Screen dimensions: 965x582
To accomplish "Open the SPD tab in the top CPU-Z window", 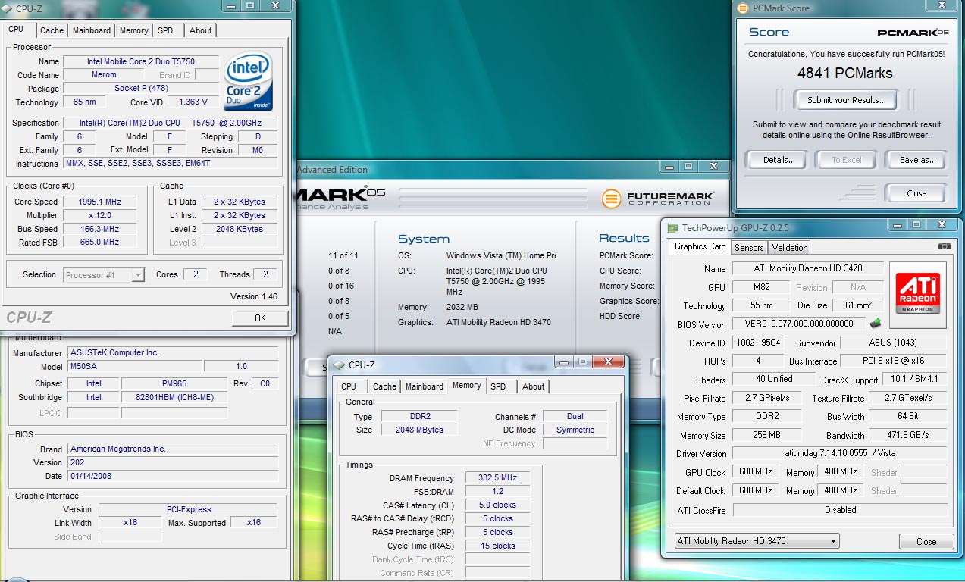I will pos(164,30).
